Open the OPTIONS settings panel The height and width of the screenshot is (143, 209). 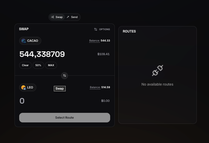coord(102,29)
